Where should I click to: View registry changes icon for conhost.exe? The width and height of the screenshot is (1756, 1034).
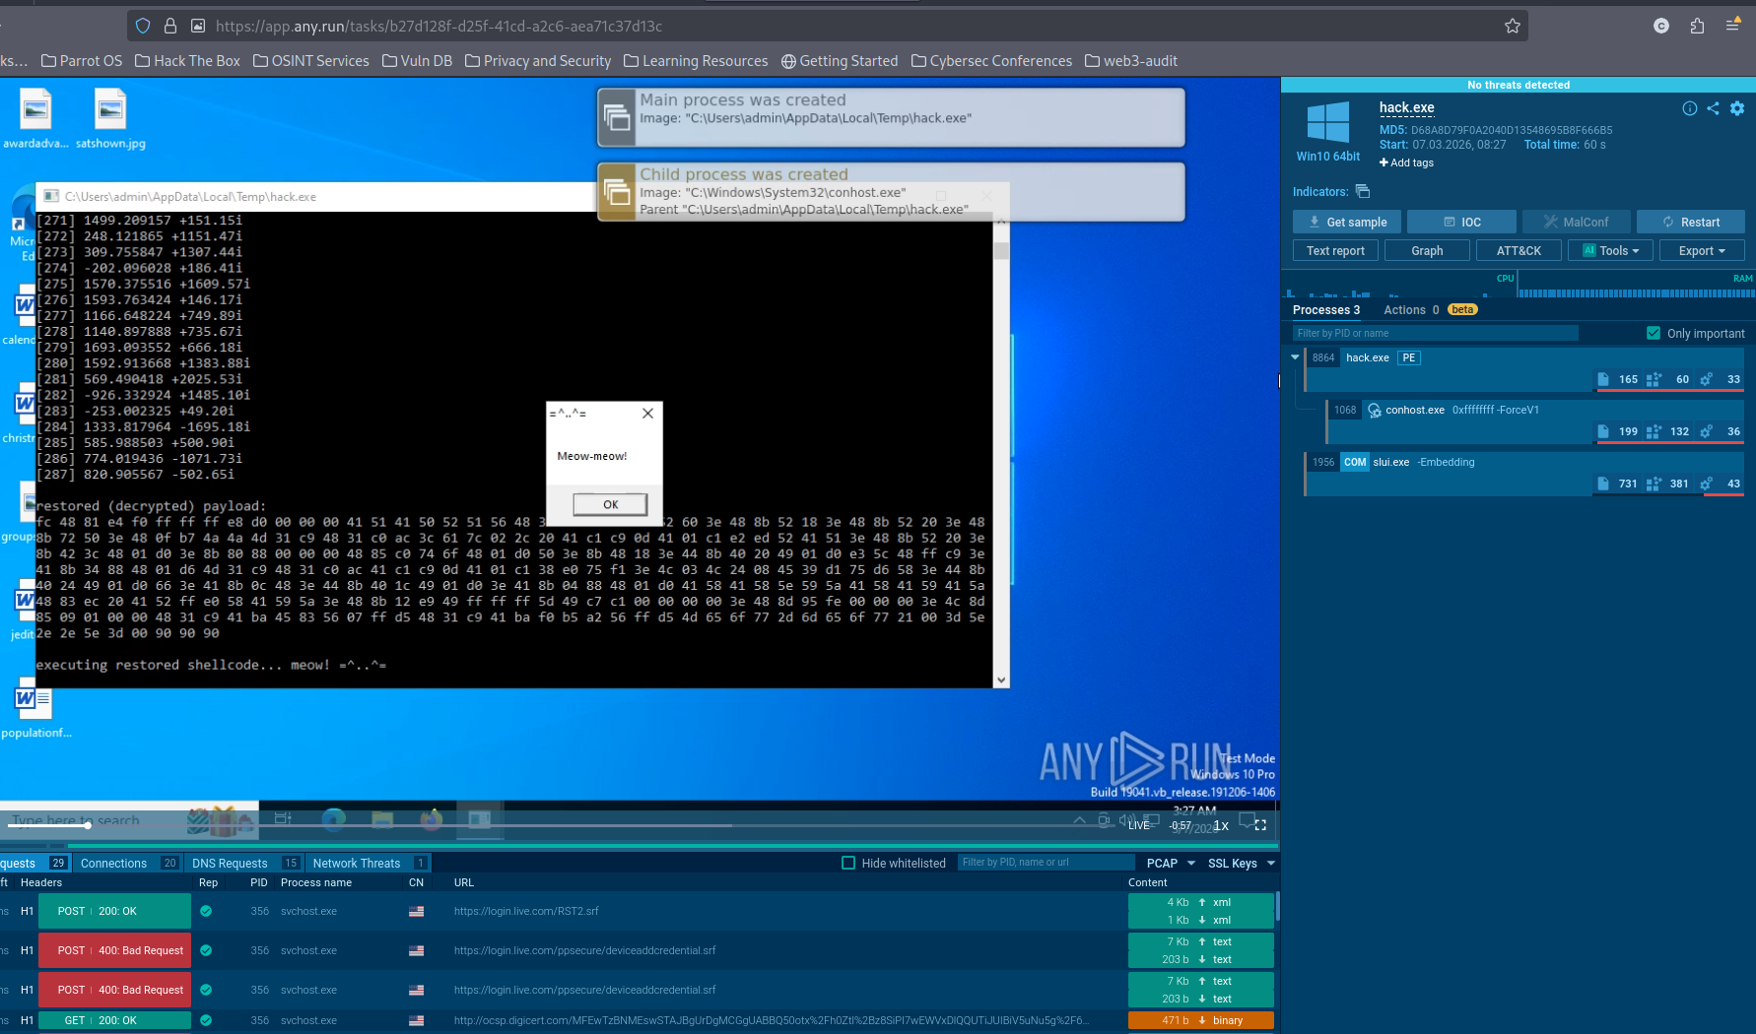(x=1655, y=431)
